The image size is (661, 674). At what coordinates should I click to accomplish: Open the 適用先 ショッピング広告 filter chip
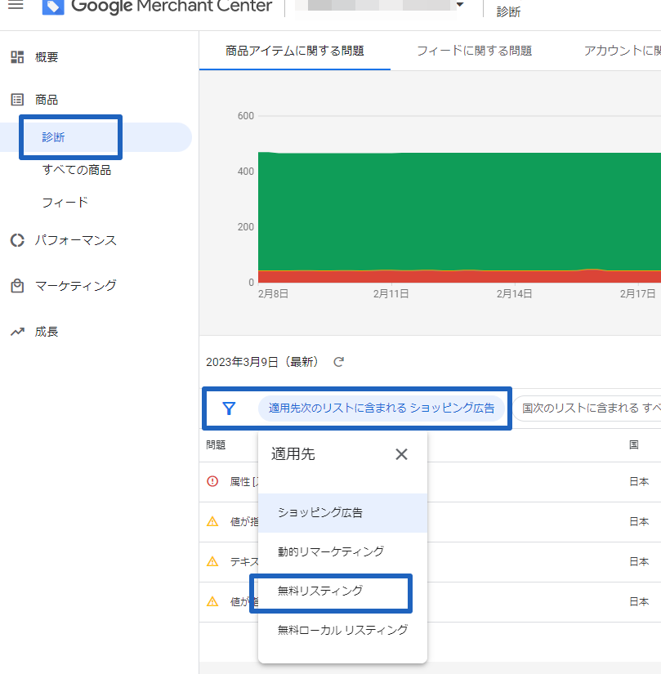382,408
